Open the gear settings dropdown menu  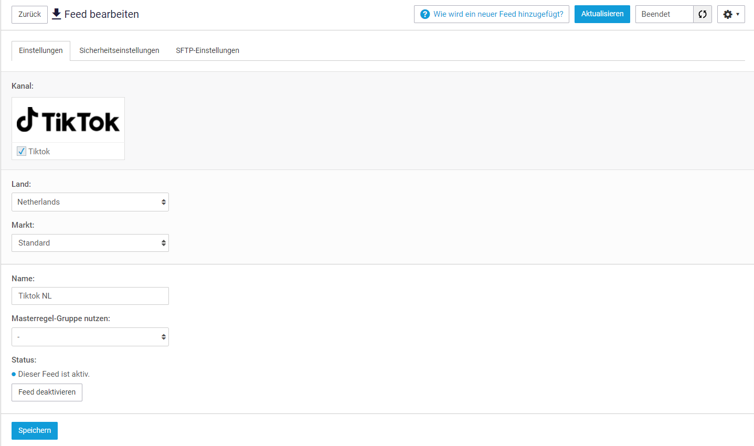(x=731, y=14)
